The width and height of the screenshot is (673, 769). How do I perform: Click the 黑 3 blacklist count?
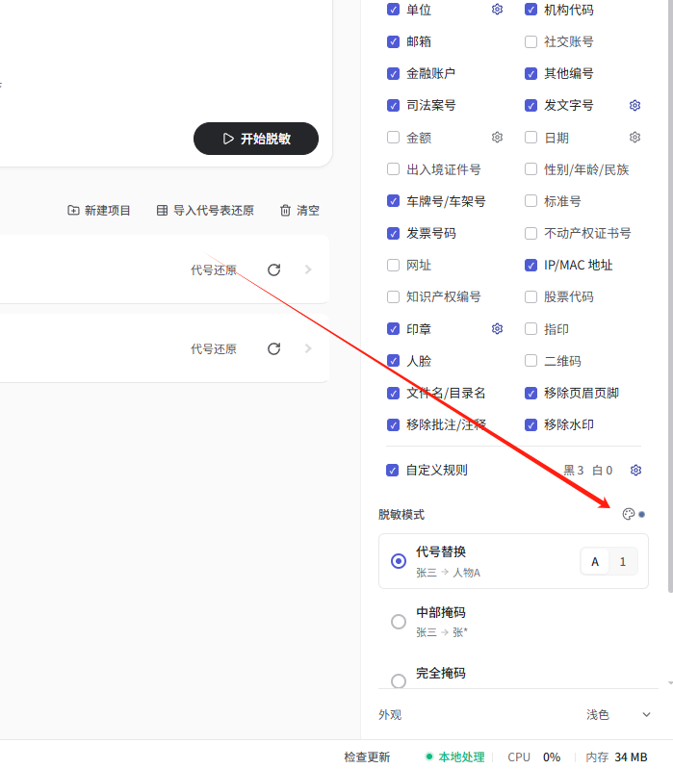click(574, 471)
